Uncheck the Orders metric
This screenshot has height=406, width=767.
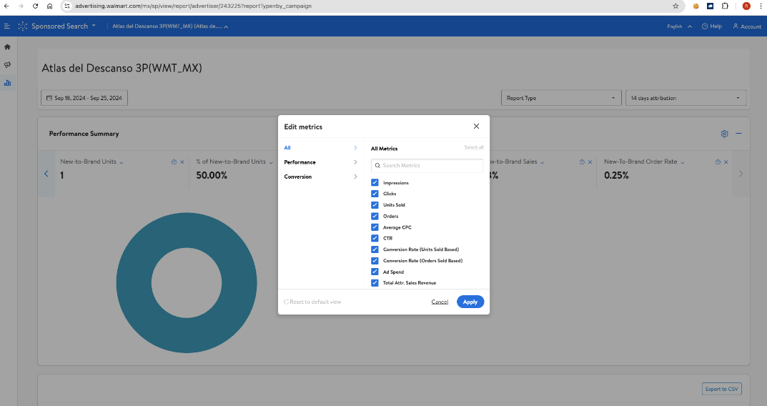(375, 216)
